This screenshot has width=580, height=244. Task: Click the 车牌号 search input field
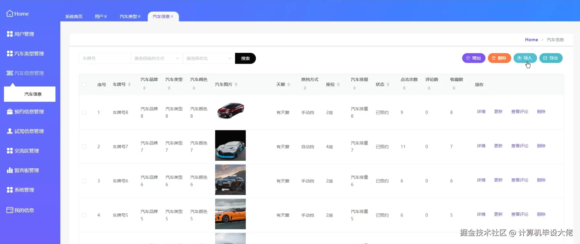[104, 58]
